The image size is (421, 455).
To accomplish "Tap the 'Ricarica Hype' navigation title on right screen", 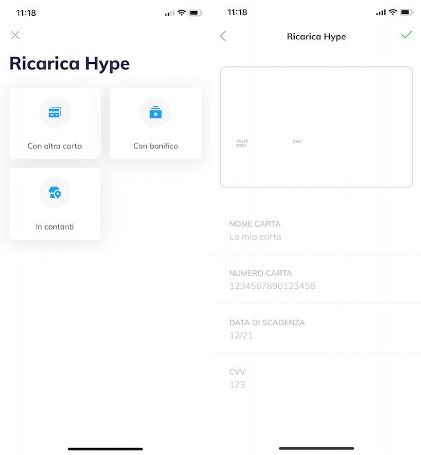I will (x=316, y=37).
